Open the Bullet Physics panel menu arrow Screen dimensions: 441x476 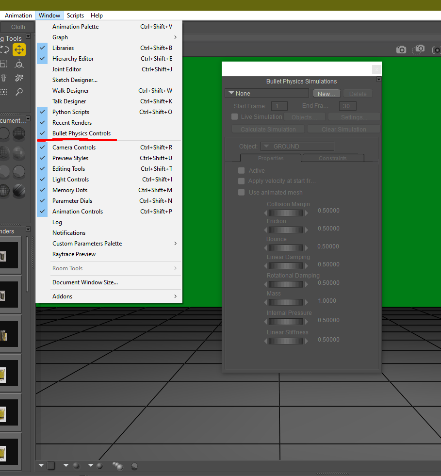tap(379, 79)
